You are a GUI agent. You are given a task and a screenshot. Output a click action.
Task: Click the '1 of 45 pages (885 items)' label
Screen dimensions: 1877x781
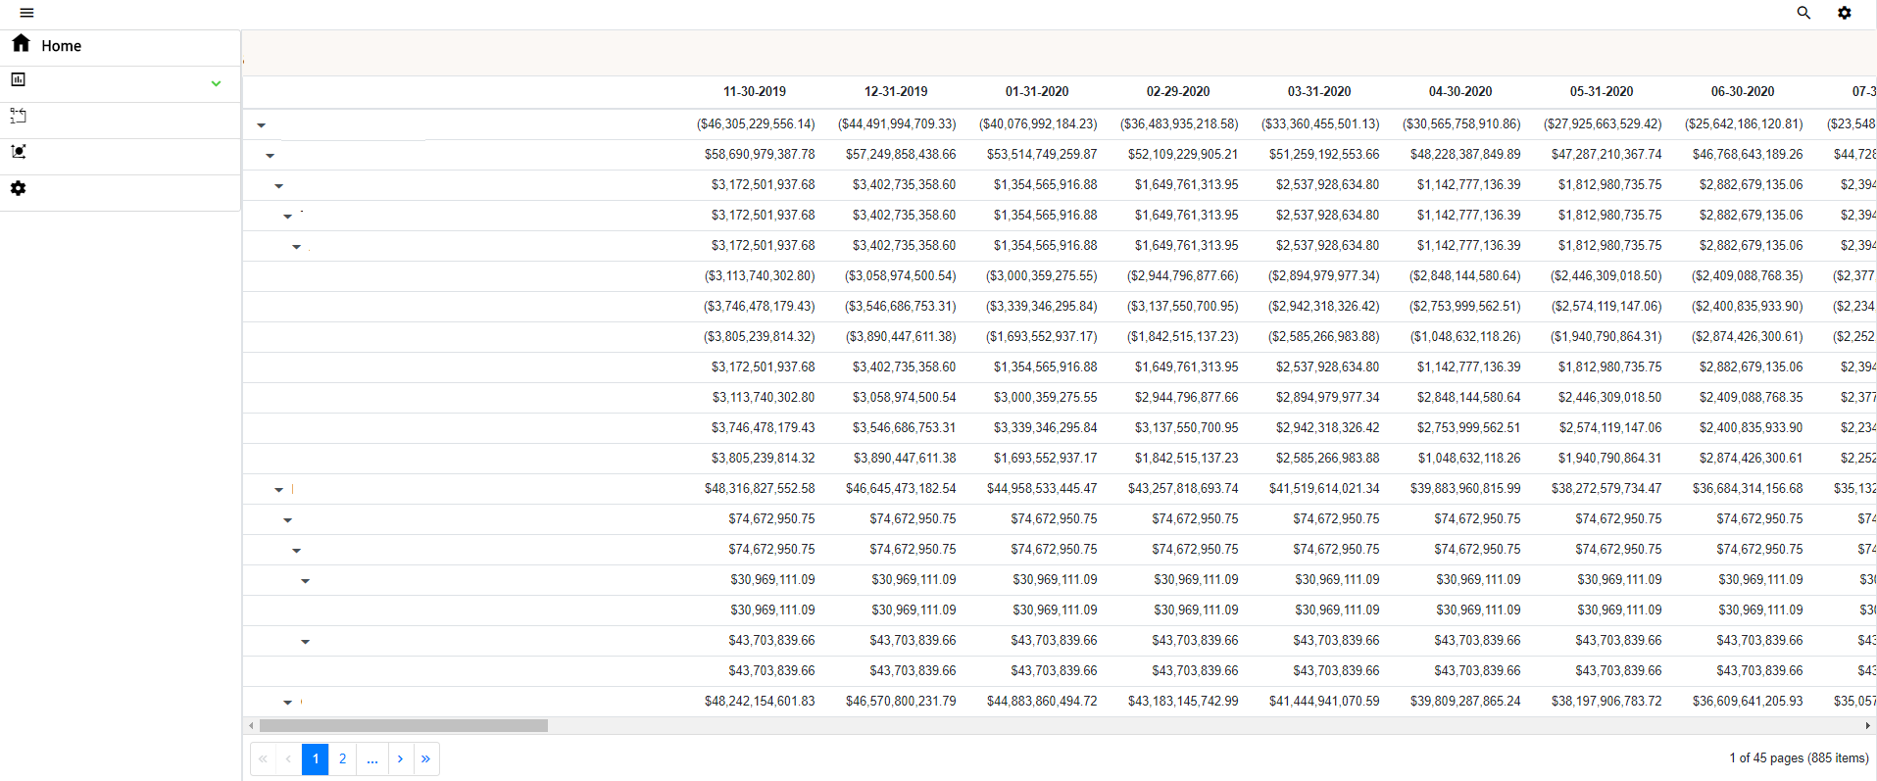pos(1799,758)
